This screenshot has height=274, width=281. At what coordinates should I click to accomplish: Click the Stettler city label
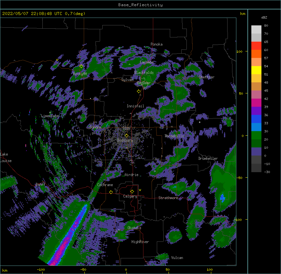[x=207, y=77]
